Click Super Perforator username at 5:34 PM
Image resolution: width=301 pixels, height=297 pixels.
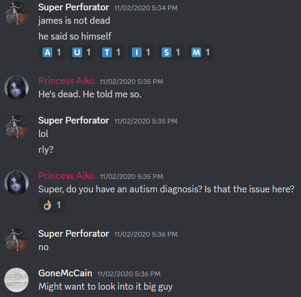74,7
